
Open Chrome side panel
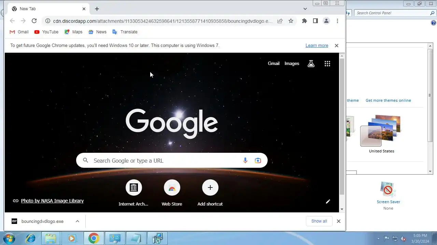click(x=315, y=21)
